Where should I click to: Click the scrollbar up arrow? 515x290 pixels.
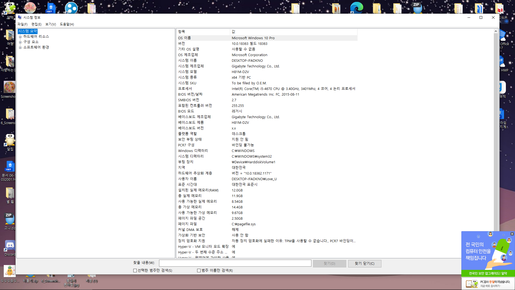(495, 31)
